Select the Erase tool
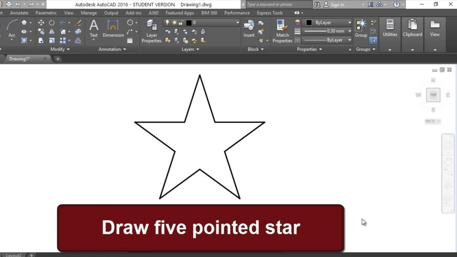The height and width of the screenshot is (257, 457). [78, 22]
